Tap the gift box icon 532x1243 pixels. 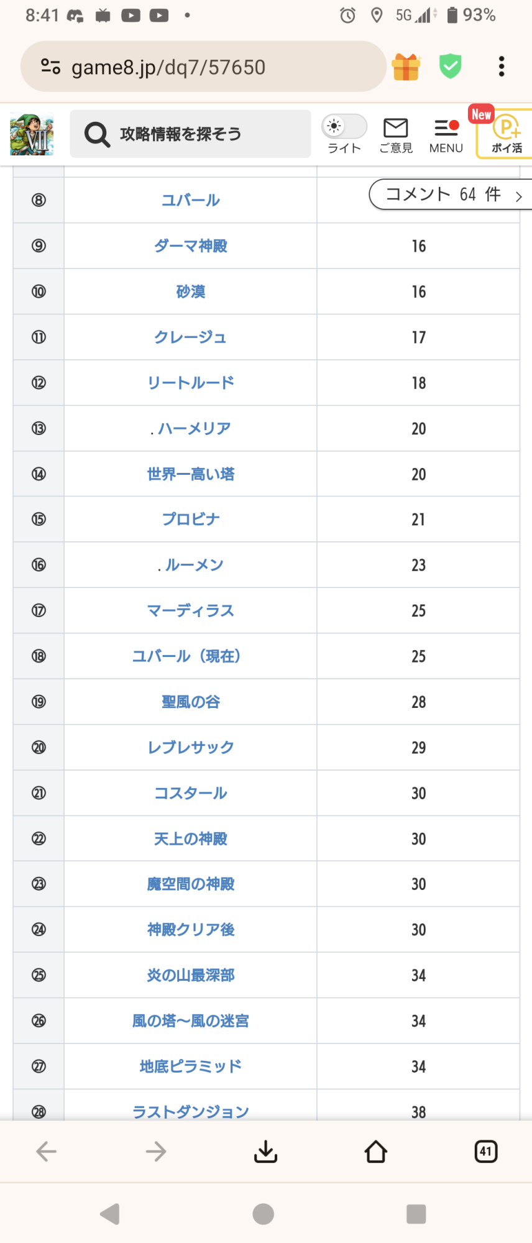[406, 67]
